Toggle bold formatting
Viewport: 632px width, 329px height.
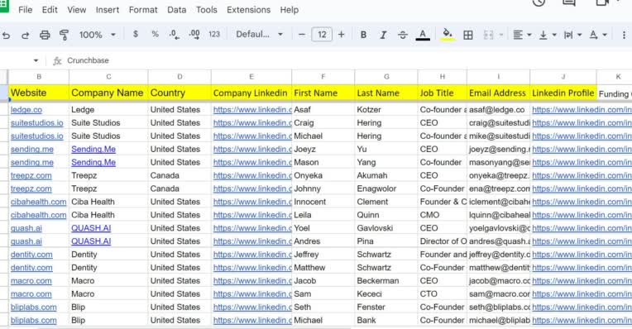[x=363, y=35]
